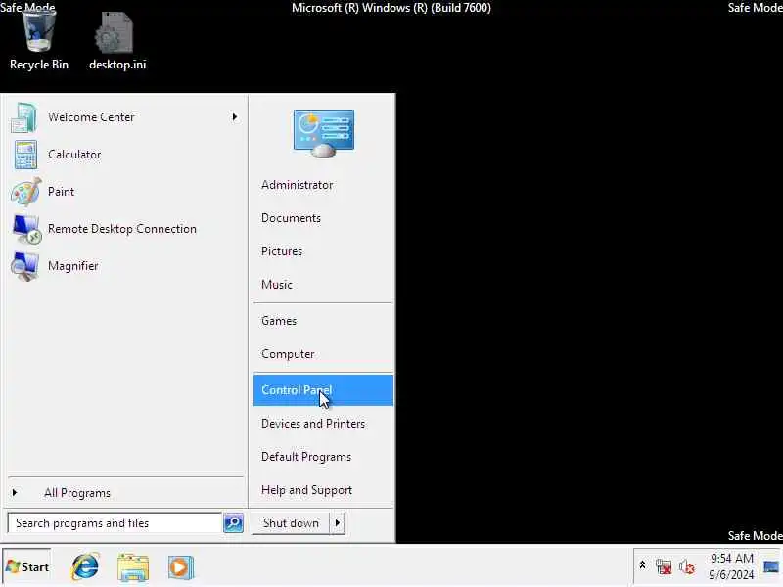This screenshot has width=783, height=587.
Task: Open Shut down options arrow
Action: (x=338, y=523)
